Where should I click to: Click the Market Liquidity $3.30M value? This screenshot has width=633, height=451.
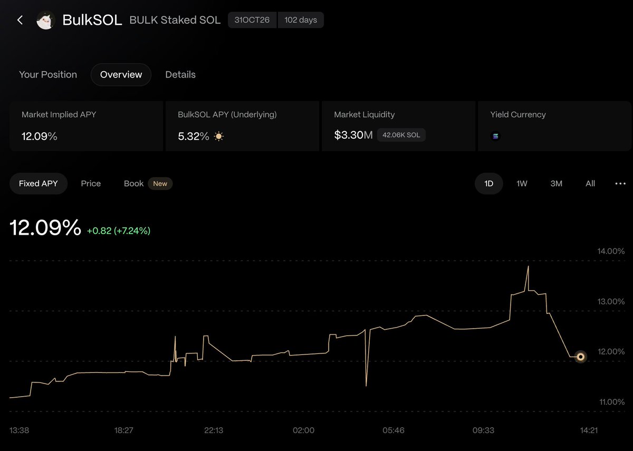point(353,135)
